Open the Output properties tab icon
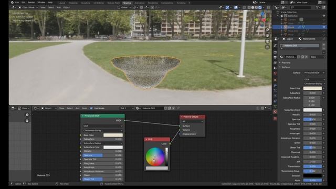This screenshot has width=336, height=189. tap(275, 57)
